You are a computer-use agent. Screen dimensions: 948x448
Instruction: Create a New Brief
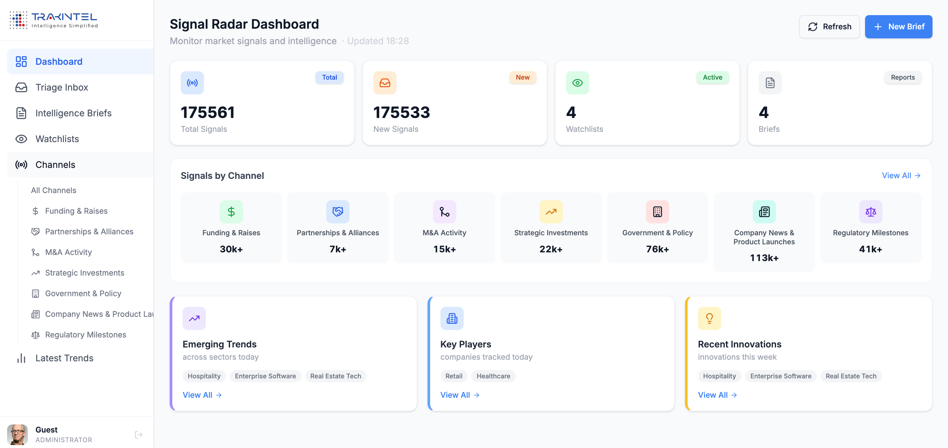point(898,27)
